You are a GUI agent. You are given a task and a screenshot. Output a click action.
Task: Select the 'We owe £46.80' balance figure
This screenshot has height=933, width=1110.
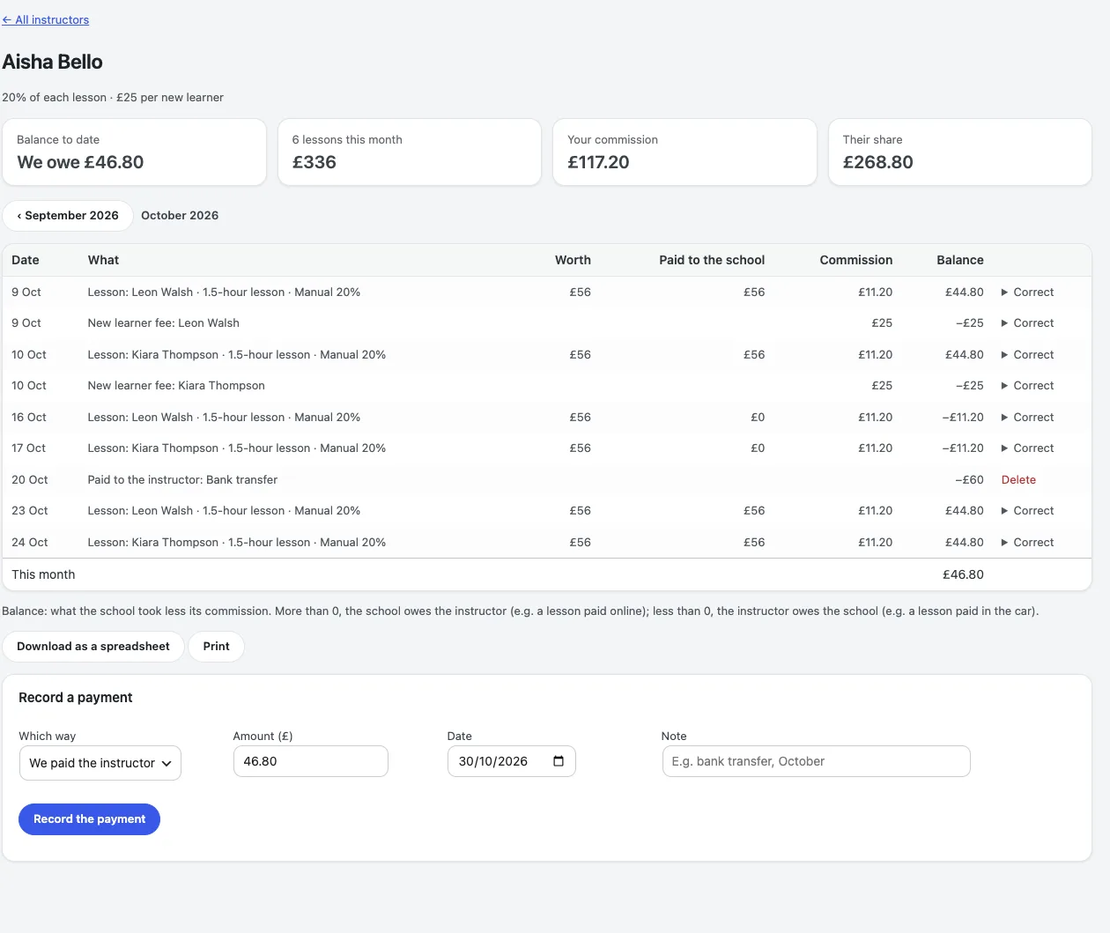point(80,163)
